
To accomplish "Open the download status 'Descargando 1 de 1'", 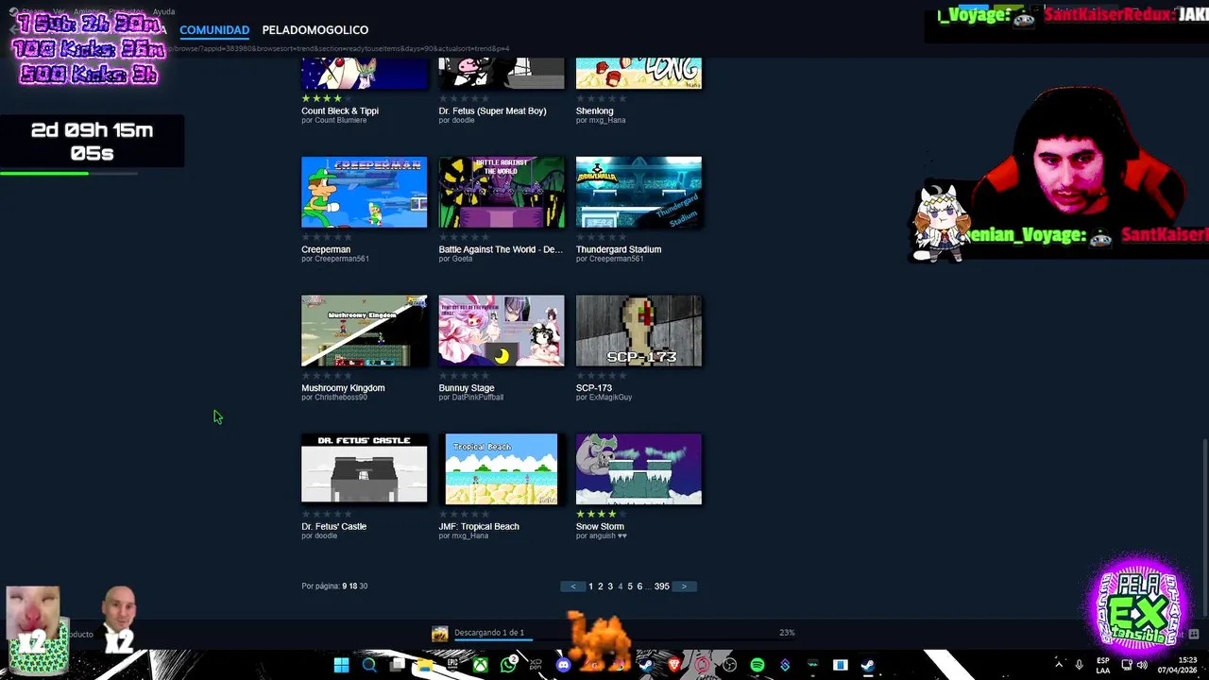I will pyautogui.click(x=489, y=633).
